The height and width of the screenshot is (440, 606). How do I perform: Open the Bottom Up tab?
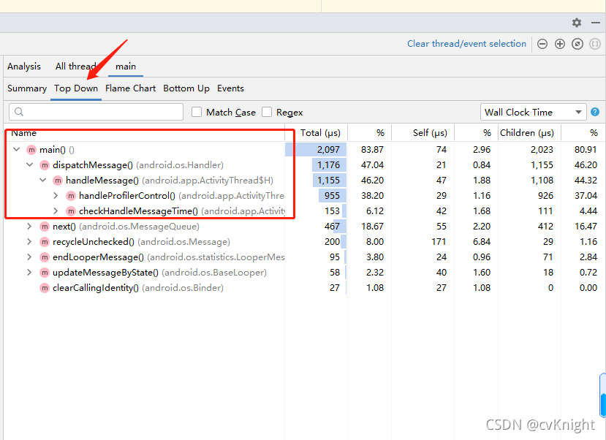point(186,88)
